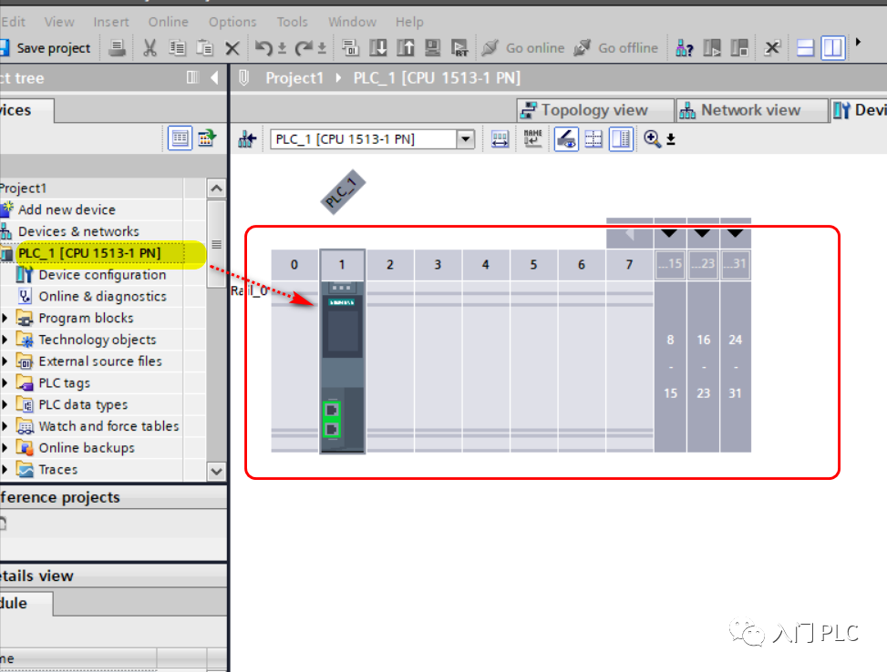Image resolution: width=887 pixels, height=672 pixels.
Task: Toggle the show page breaks icon
Action: click(x=593, y=139)
